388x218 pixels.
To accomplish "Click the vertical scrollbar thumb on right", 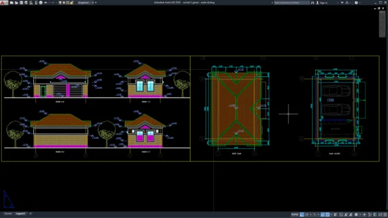I will pyautogui.click(x=382, y=24).
